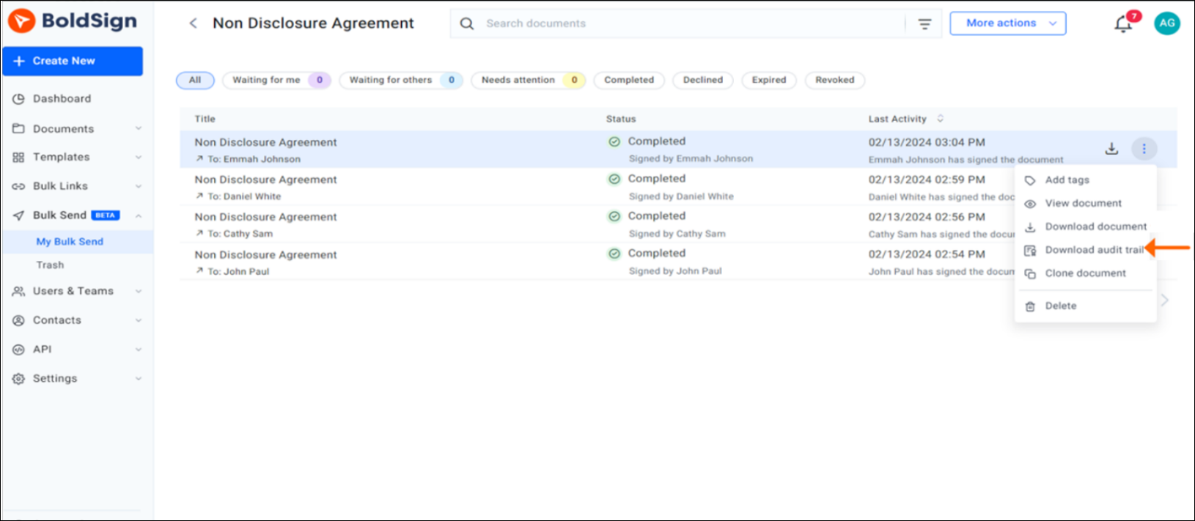Download the Emmah Johnson document via download icon
The height and width of the screenshot is (521, 1195).
(x=1111, y=149)
